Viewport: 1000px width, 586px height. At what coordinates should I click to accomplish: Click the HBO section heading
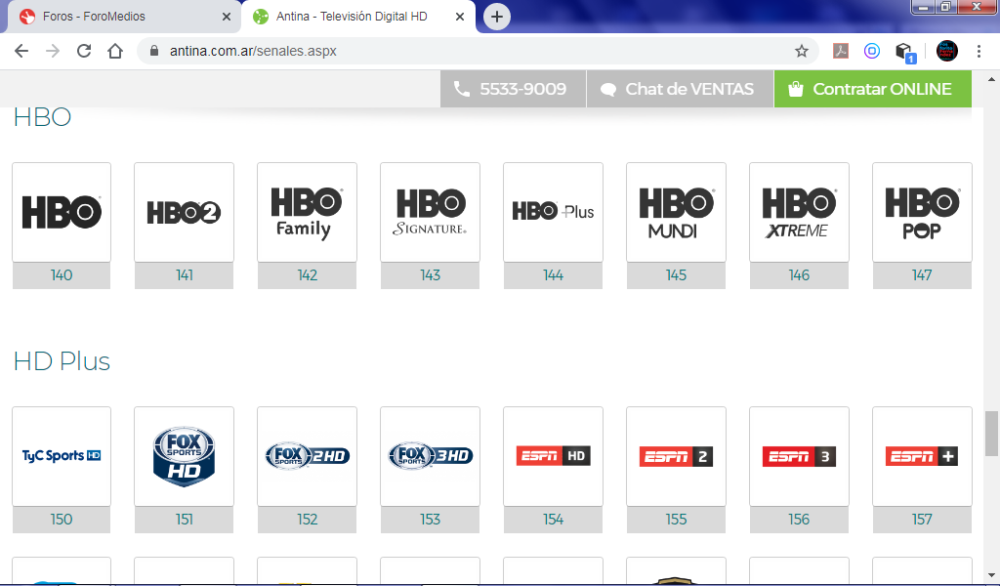point(42,117)
